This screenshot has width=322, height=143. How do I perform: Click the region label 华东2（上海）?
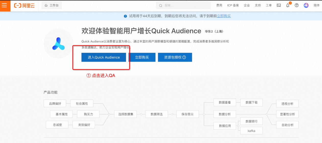click(x=214, y=32)
